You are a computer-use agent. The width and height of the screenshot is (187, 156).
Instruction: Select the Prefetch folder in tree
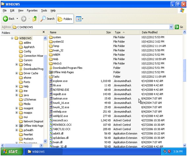coord(26,139)
